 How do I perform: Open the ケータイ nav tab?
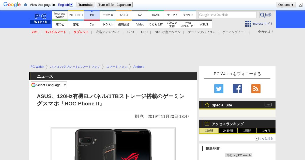pyautogui.click(x=172, y=15)
